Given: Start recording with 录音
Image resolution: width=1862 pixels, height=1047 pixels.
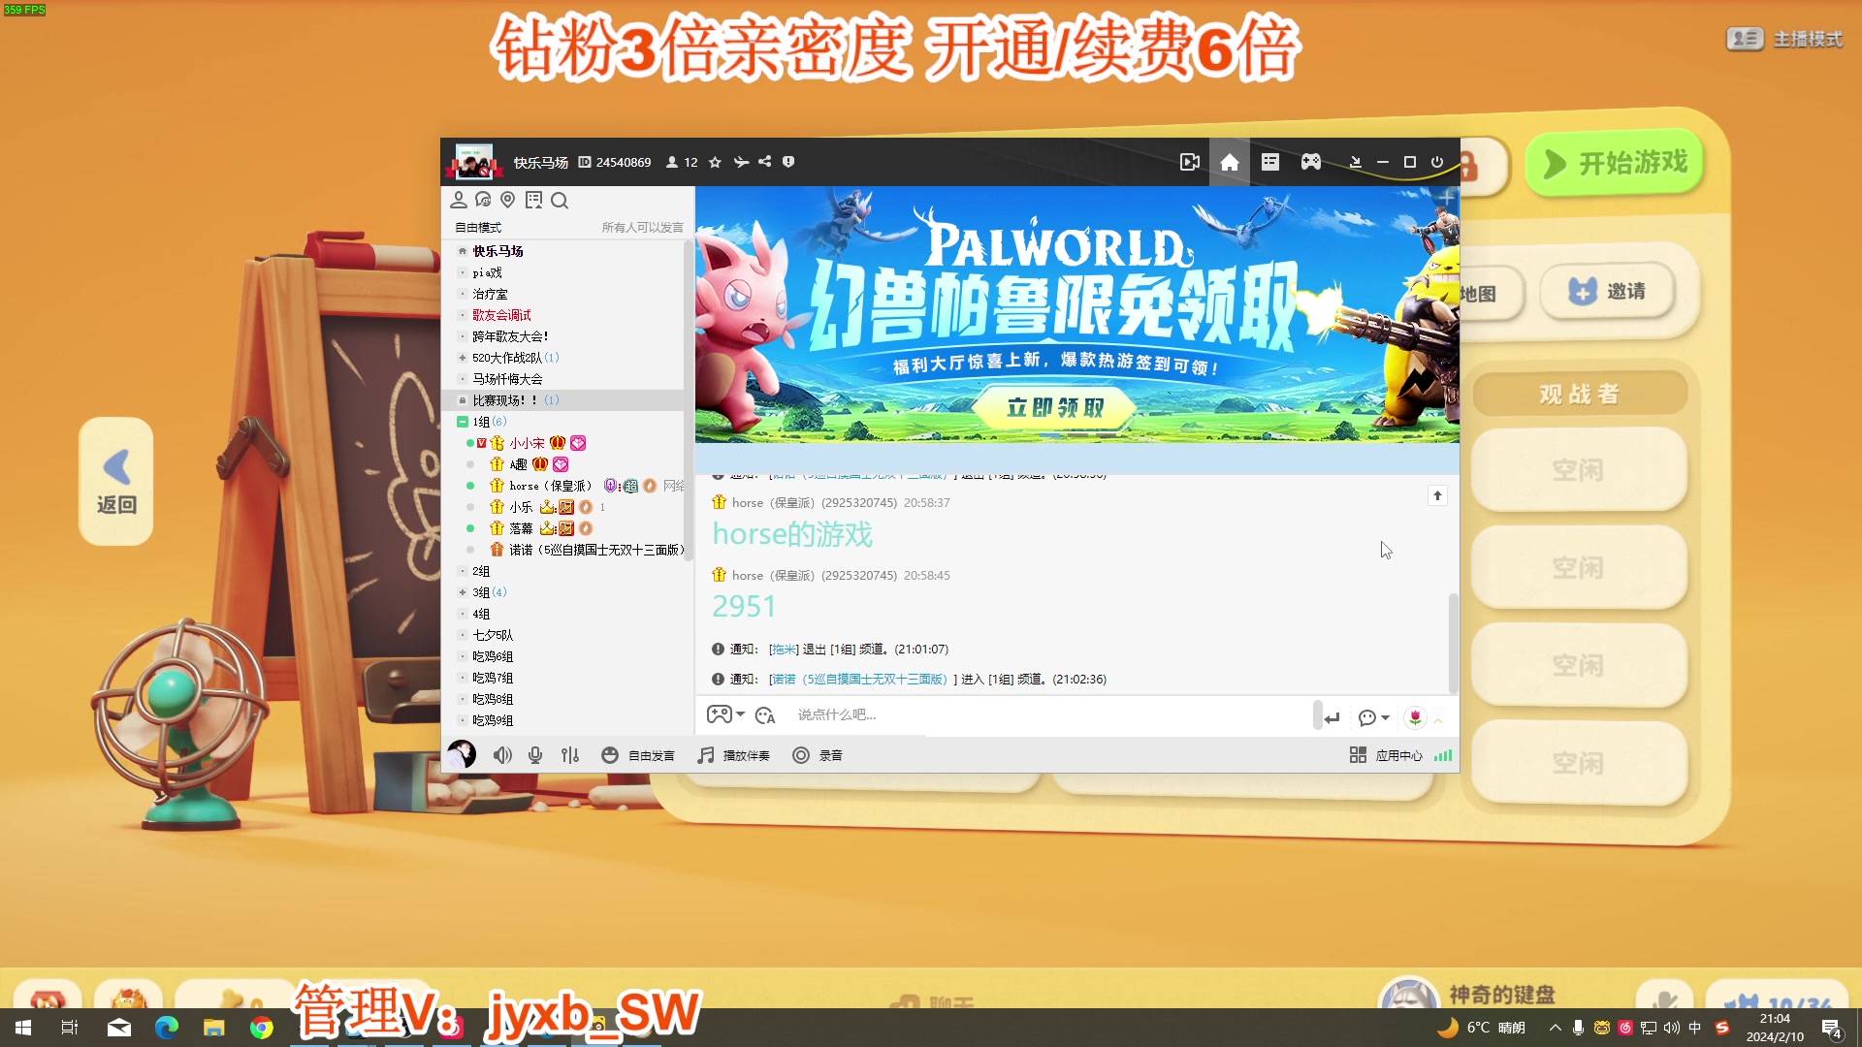Looking at the screenshot, I should pos(818,755).
